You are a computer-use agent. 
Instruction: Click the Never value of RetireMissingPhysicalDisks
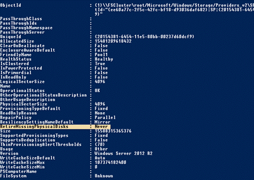101,127
